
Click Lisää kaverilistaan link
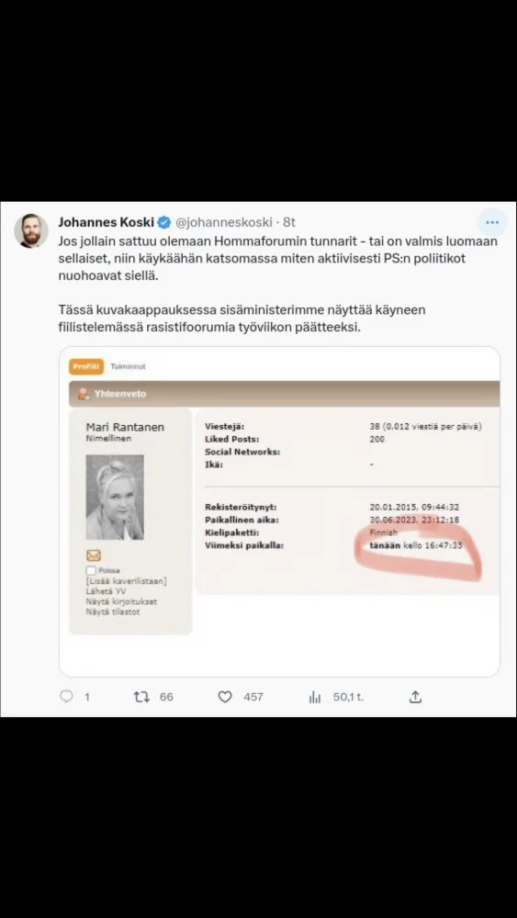pos(127,581)
